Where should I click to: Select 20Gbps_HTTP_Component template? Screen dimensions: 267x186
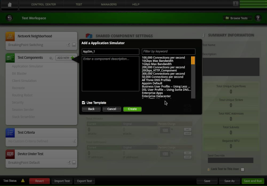point(159,71)
